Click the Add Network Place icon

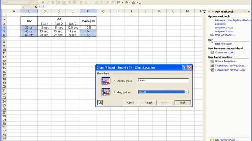(x=212, y=140)
